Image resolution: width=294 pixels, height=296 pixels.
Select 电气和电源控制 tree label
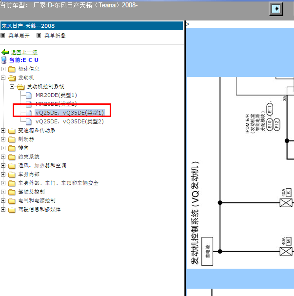pos(37,200)
